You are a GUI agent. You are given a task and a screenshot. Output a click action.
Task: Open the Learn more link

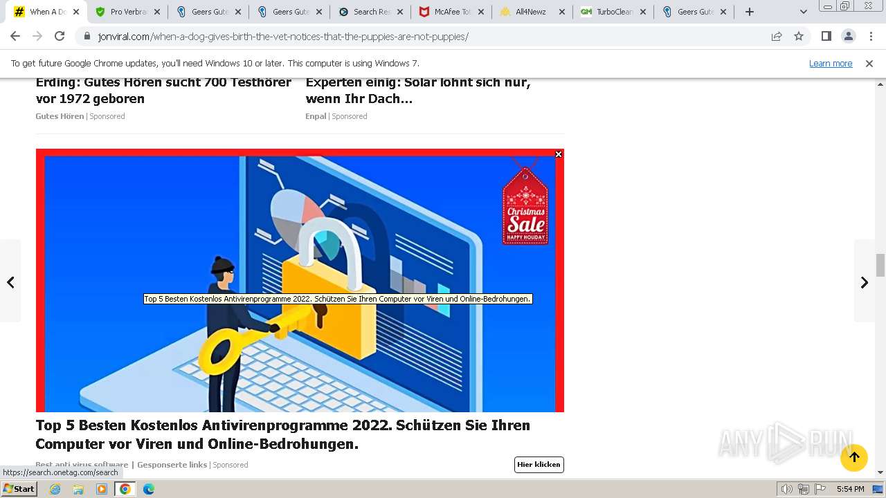(831, 63)
